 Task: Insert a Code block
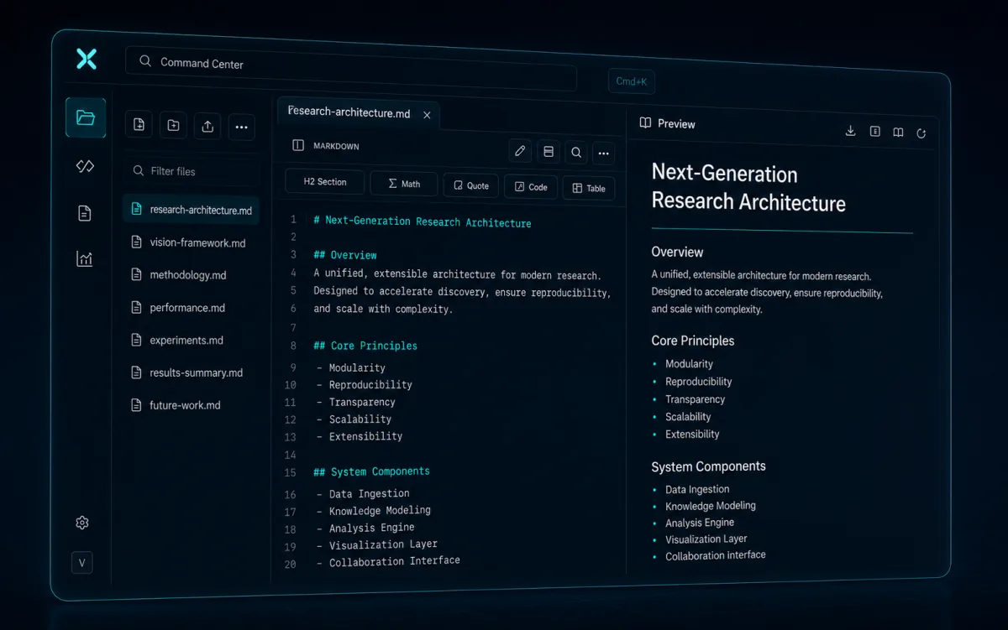tap(531, 187)
